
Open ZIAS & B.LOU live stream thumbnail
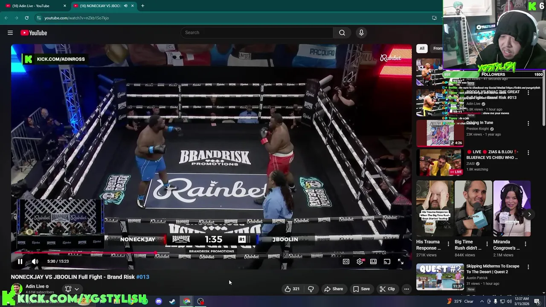(x=440, y=162)
